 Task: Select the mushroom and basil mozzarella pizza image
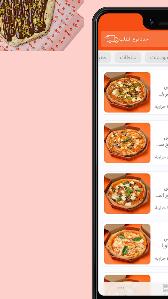[127, 194]
